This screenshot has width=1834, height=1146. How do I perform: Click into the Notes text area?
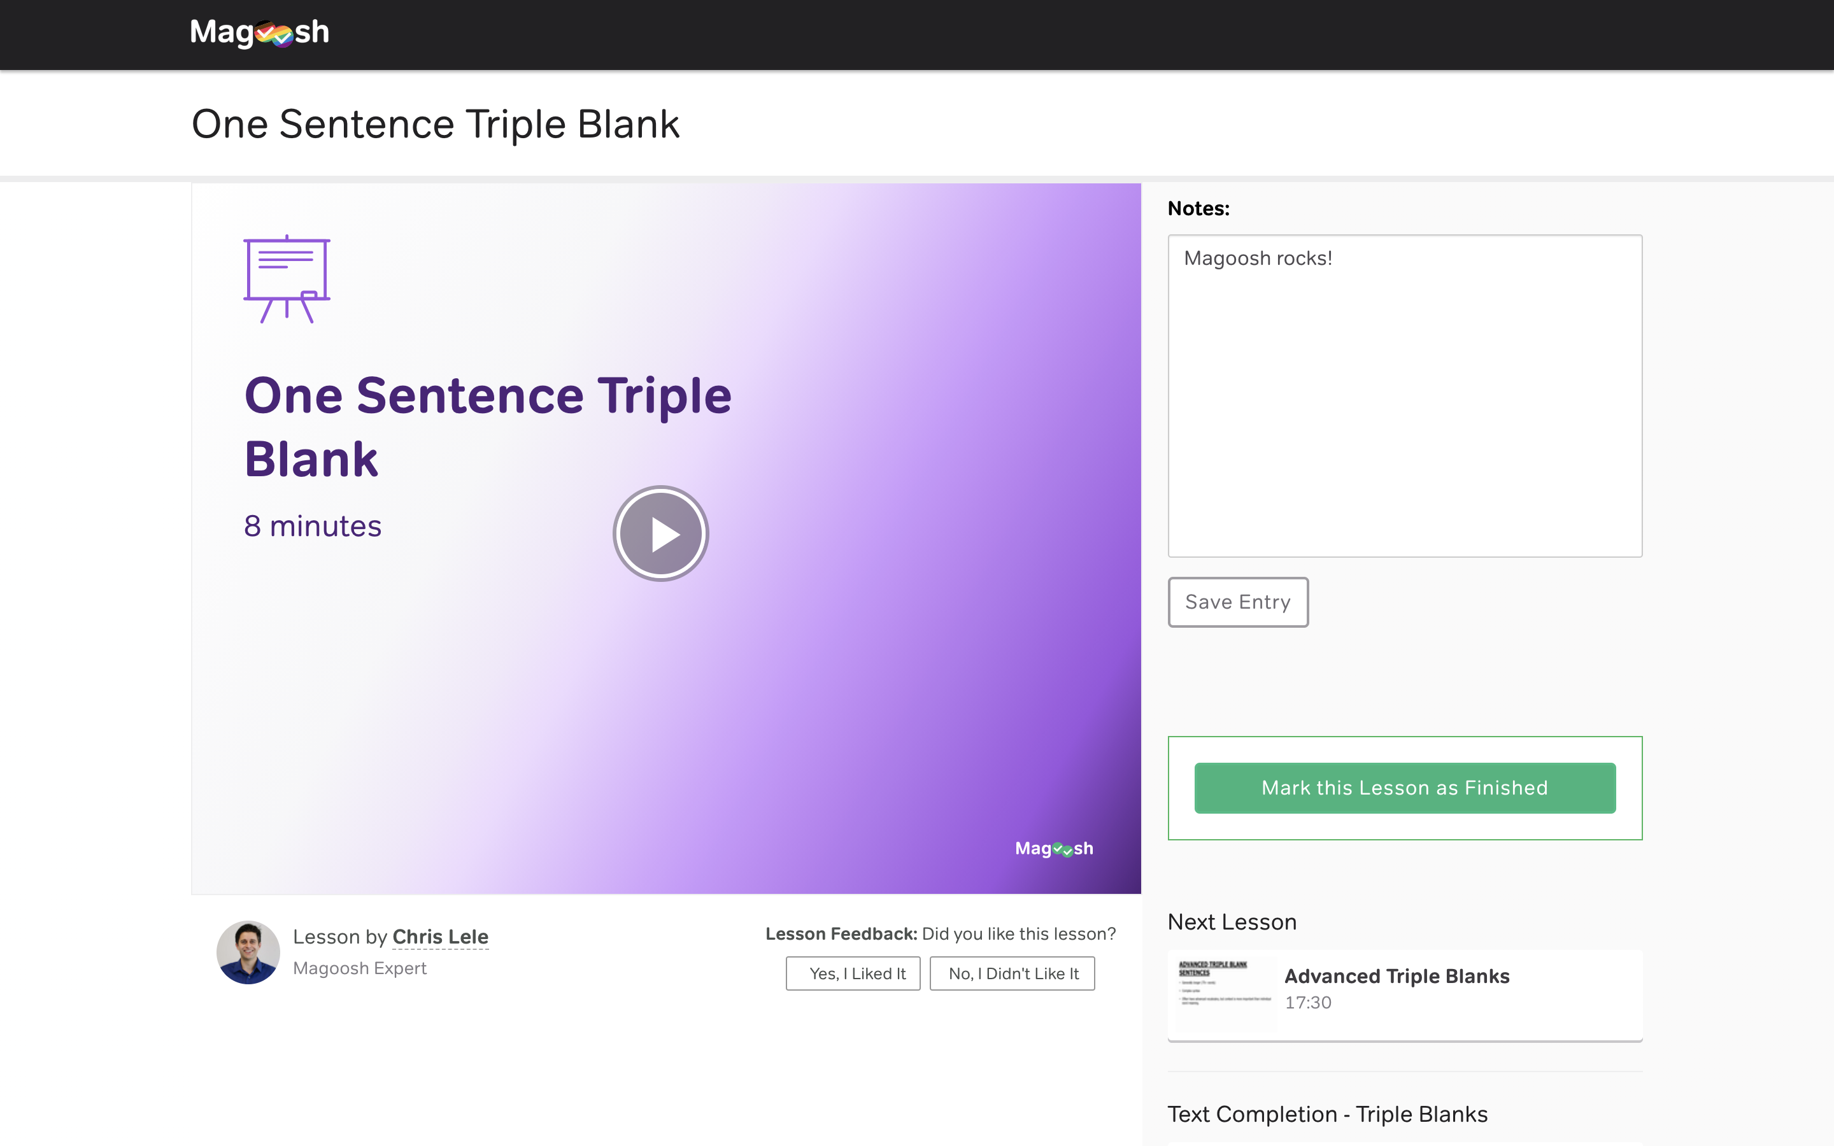1404,395
